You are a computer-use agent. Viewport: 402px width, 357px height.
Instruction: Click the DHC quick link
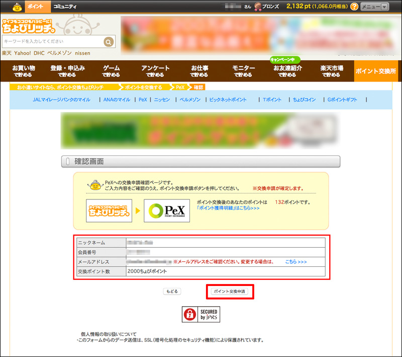tap(39, 53)
